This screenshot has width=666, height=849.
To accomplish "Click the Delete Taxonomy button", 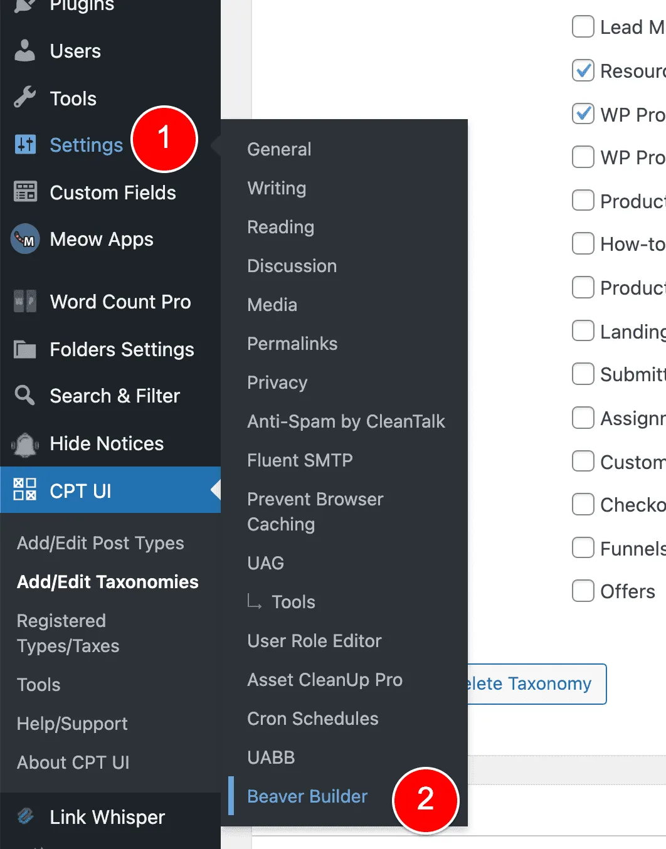I will tap(537, 684).
